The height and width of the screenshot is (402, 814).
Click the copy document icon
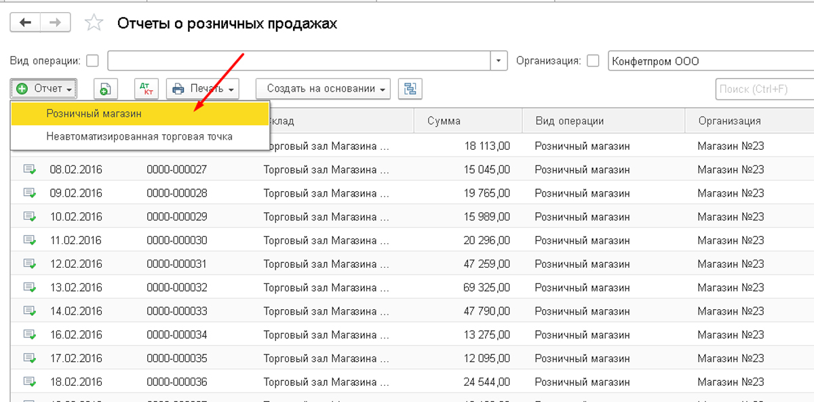click(x=105, y=89)
